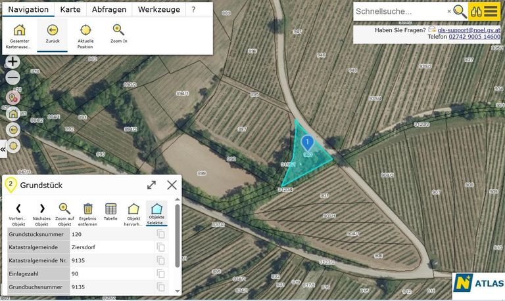The height and width of the screenshot is (301, 505).
Task: Click the gis-support@noel.gv.at email link
Action: [x=469, y=30]
